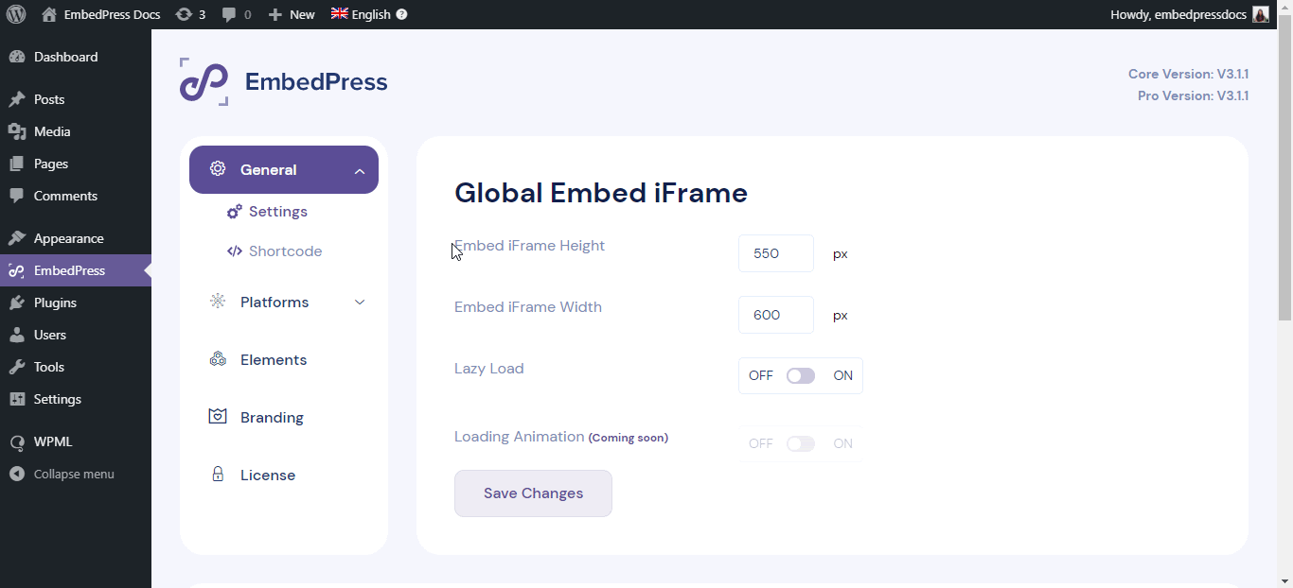Click the Branding crown icon
The height and width of the screenshot is (588, 1293).
coord(218,416)
